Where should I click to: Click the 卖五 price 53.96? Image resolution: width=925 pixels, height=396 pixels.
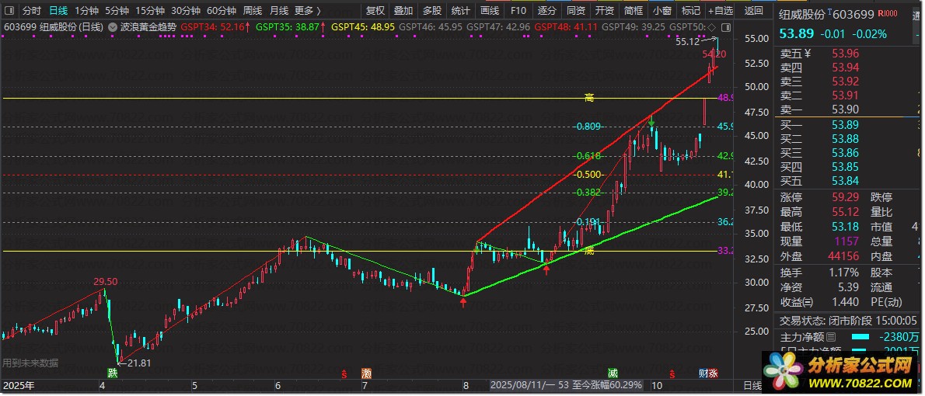point(846,54)
